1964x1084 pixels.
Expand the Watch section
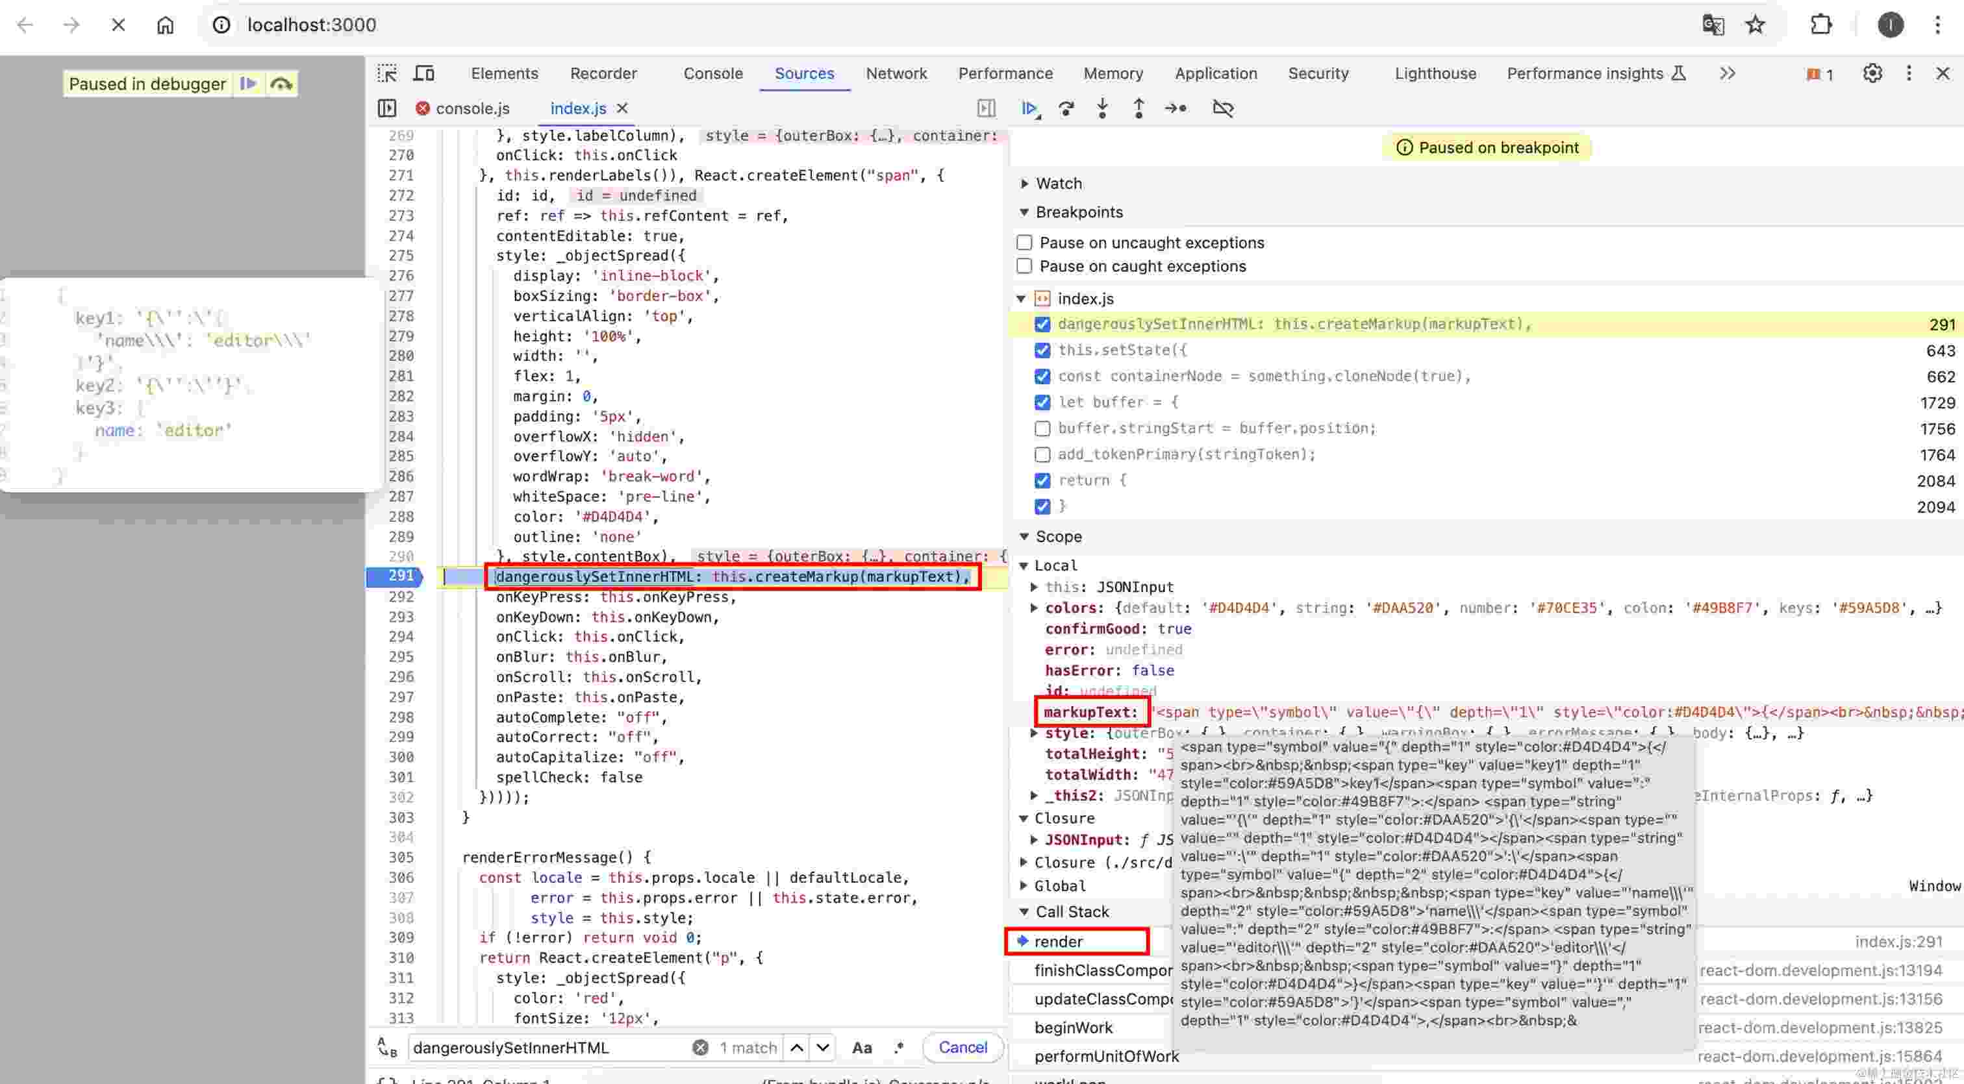point(1025,184)
